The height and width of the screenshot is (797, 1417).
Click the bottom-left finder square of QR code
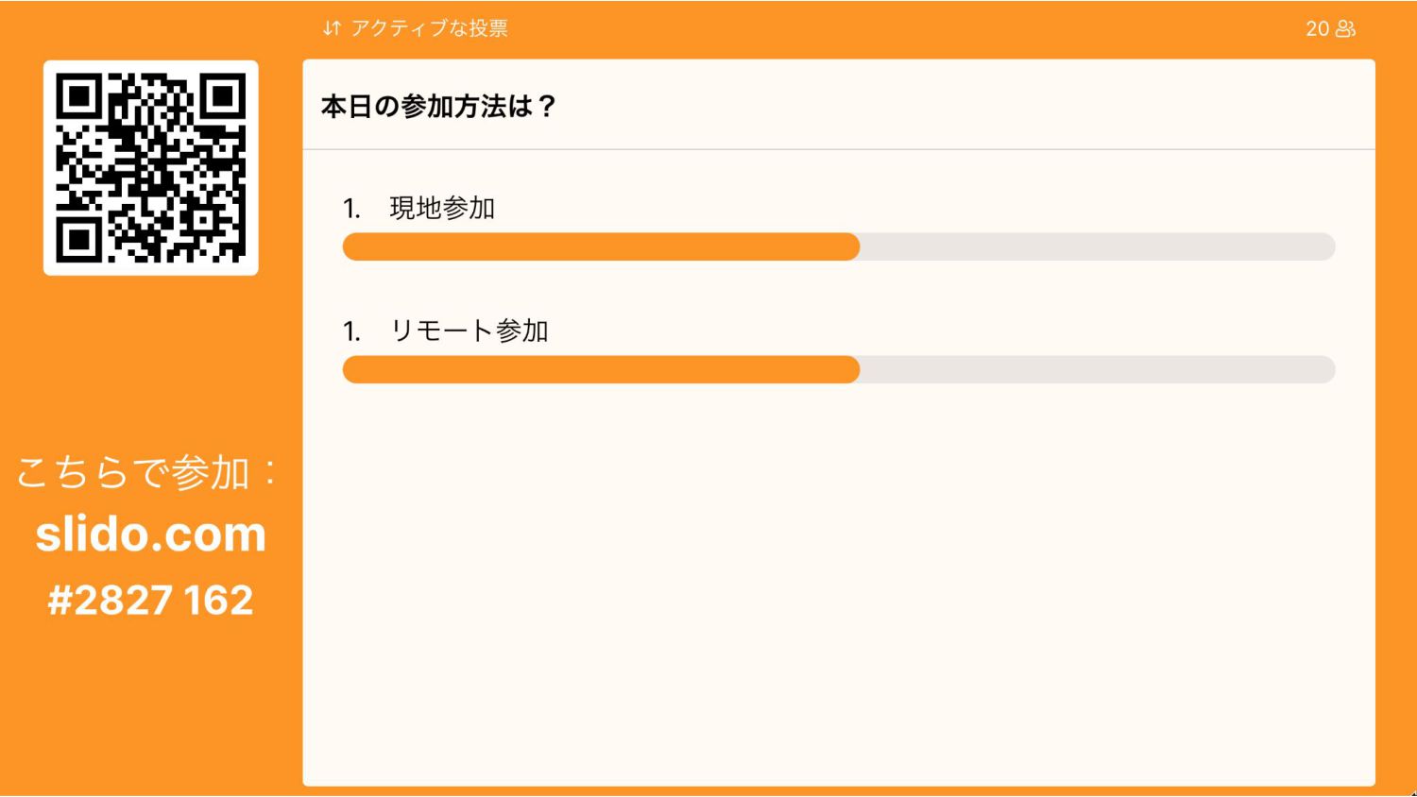pos(79,240)
